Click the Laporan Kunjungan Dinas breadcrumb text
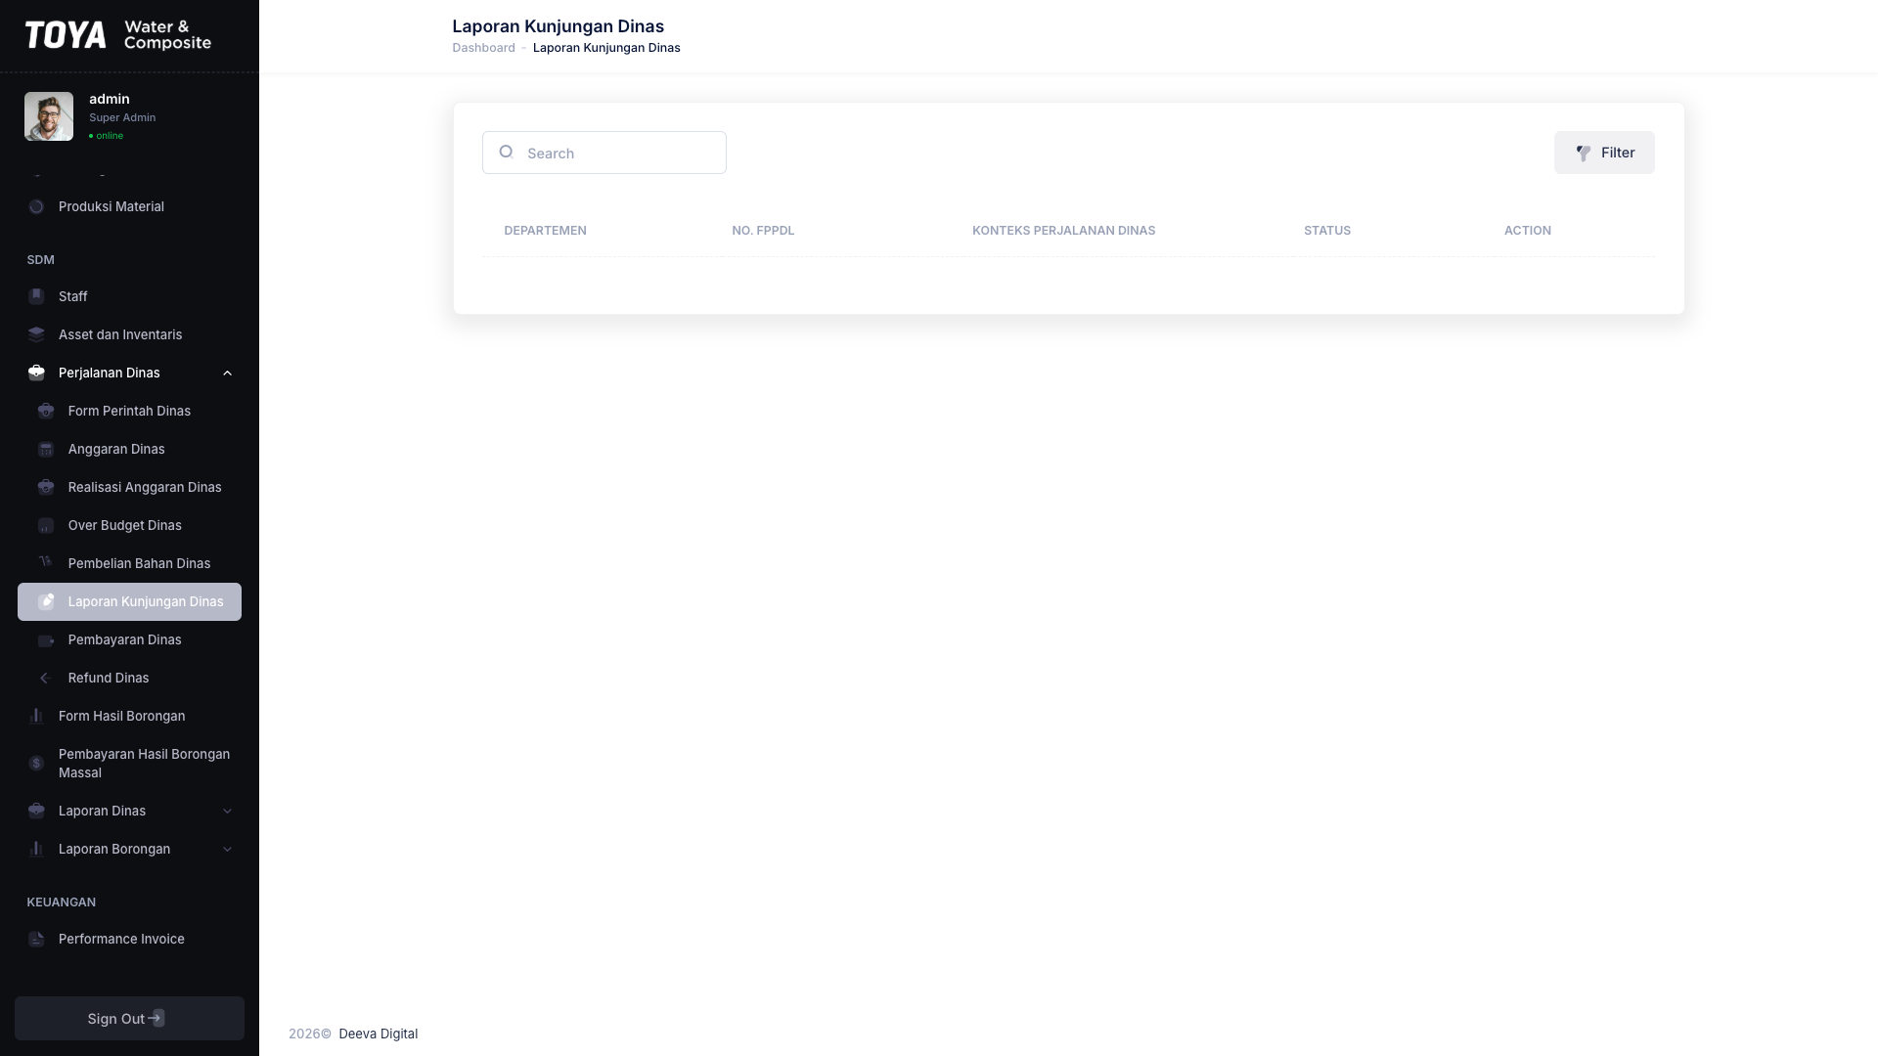 [606, 48]
